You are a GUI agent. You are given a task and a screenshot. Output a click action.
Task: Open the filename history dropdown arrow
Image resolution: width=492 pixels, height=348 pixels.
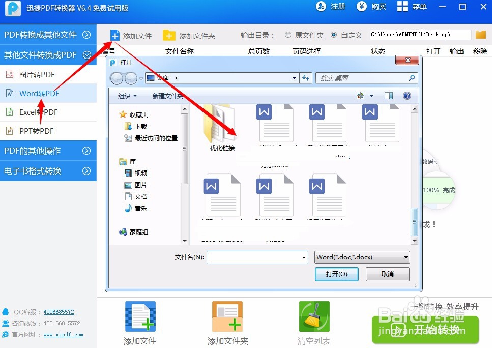pyautogui.click(x=304, y=257)
